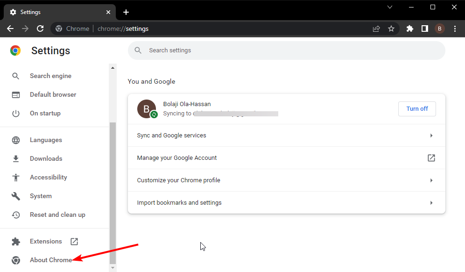Click the You and Google heading
This screenshot has width=465, height=272.
(151, 81)
